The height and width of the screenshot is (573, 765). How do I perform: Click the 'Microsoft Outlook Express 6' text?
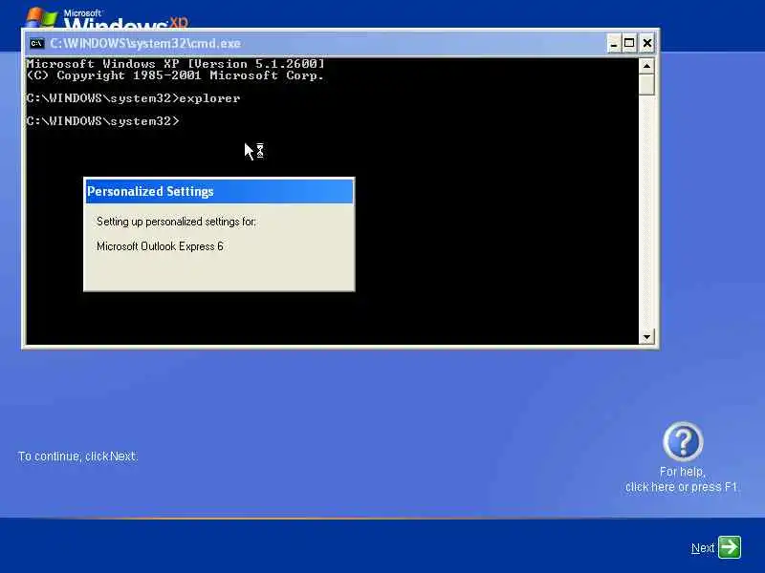(x=160, y=246)
